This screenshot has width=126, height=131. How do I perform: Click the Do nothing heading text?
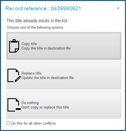[x=30, y=103]
